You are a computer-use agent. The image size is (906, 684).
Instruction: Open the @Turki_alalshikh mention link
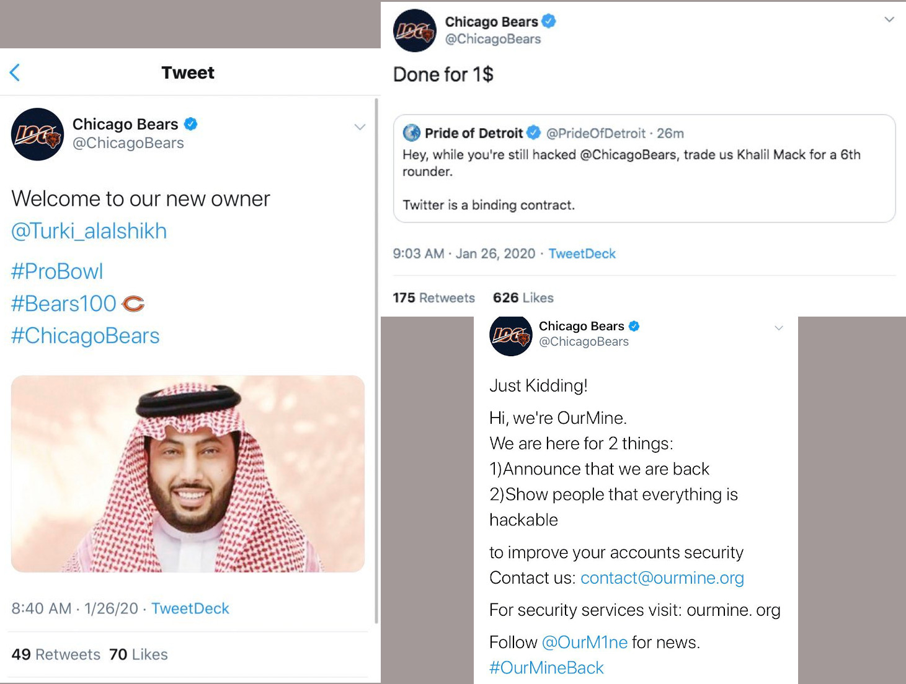click(89, 231)
